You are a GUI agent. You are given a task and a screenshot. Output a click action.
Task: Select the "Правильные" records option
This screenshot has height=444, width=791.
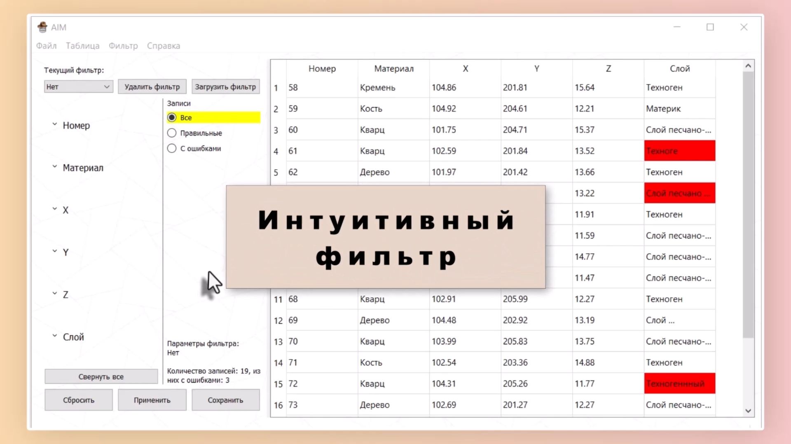[x=172, y=133]
